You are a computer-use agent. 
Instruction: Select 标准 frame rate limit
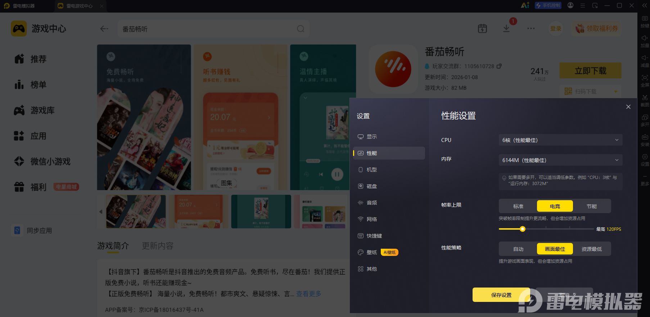[x=518, y=206]
